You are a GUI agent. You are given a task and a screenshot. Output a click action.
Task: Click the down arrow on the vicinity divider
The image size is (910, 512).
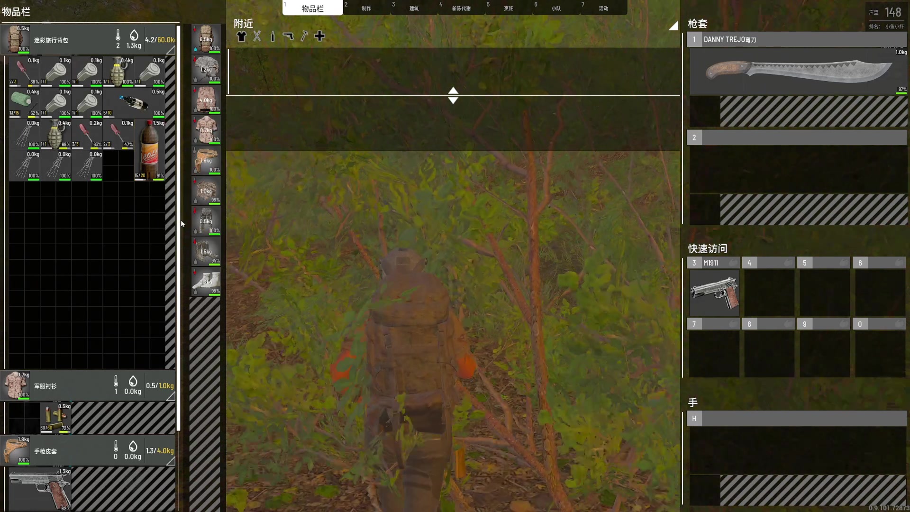(x=453, y=101)
